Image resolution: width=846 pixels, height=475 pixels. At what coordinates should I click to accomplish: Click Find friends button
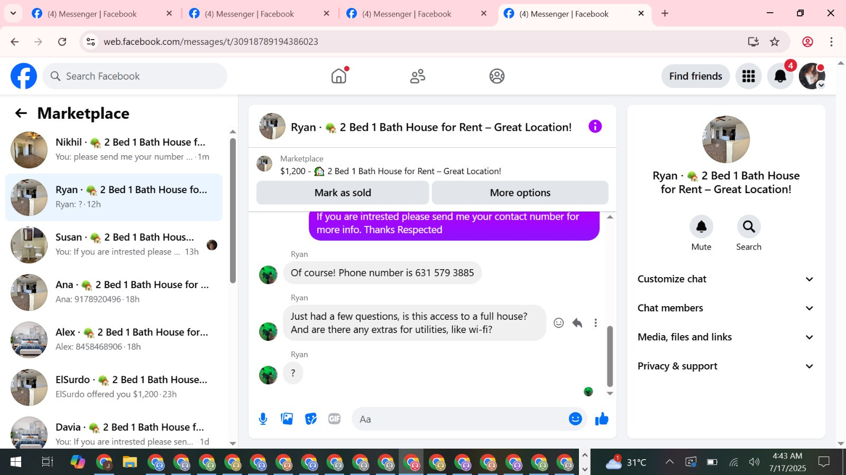695,76
